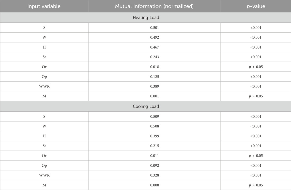Screen dimensions: 291x190
Task: Select the 0.018 Or heating value
Action: point(155,67)
